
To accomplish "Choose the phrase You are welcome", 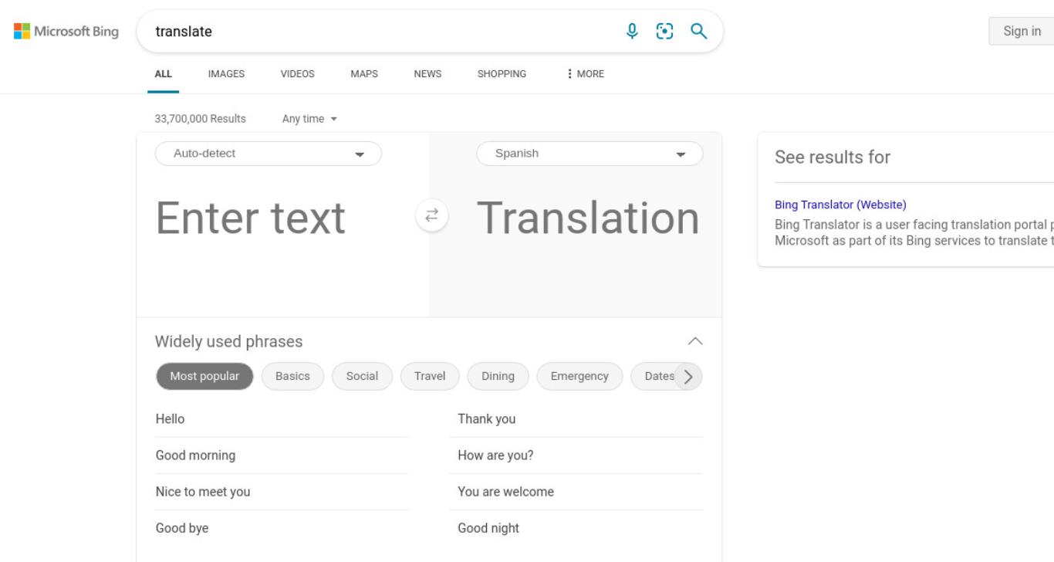I will point(576,492).
